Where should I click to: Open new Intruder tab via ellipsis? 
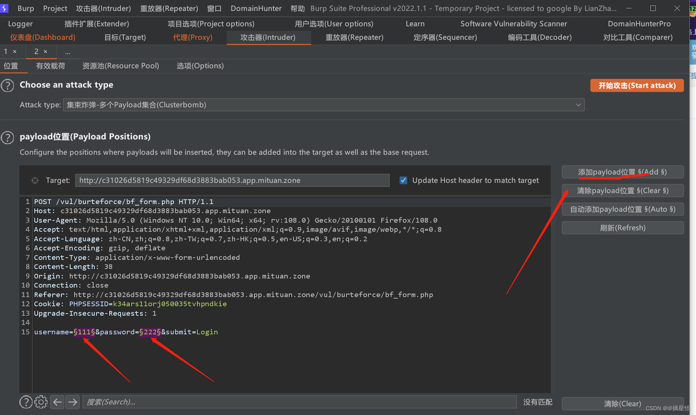[68, 53]
